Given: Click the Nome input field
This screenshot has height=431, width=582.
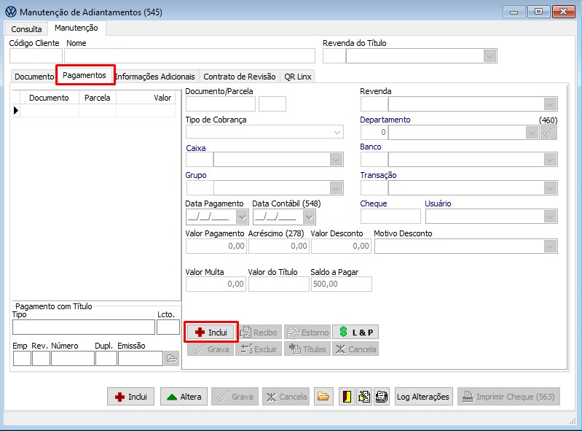Looking at the screenshot, I should pyautogui.click(x=189, y=56).
